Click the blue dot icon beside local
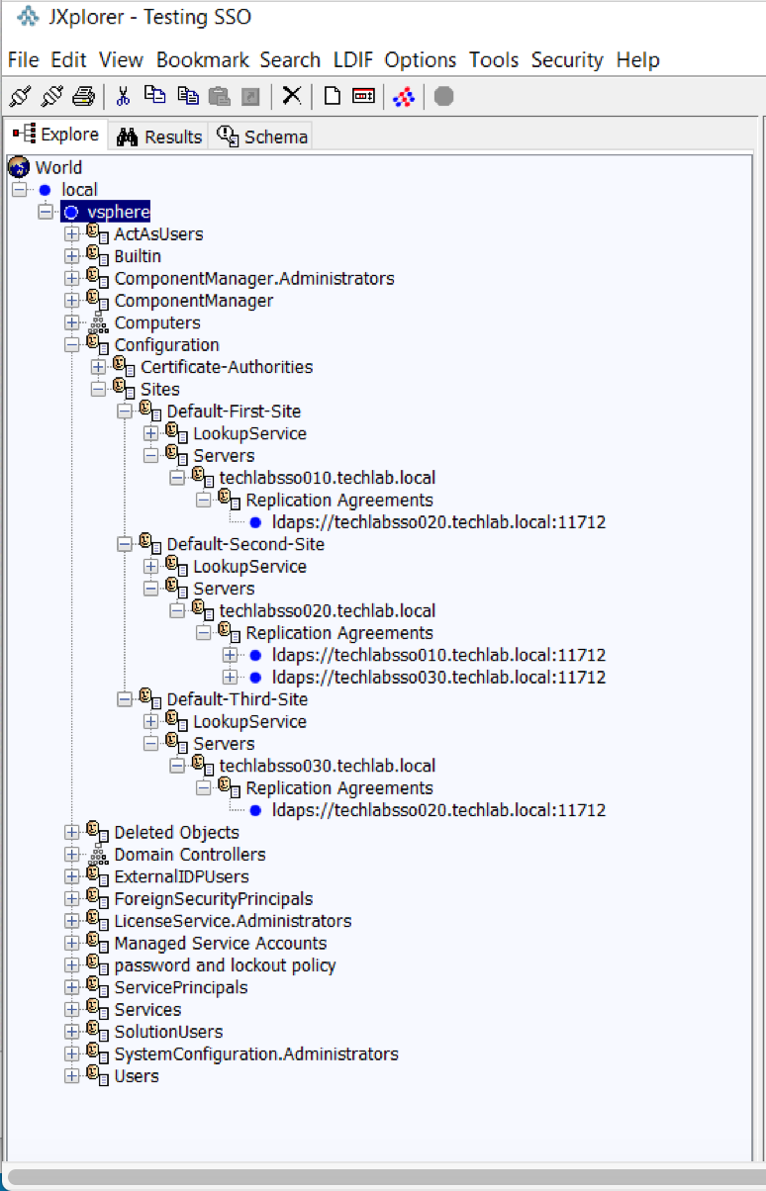The height and width of the screenshot is (1191, 766). (45, 189)
